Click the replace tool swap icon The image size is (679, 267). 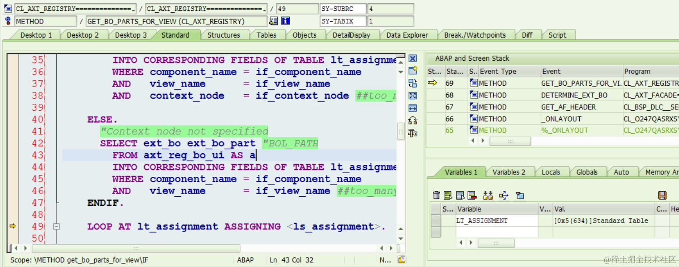(x=412, y=83)
